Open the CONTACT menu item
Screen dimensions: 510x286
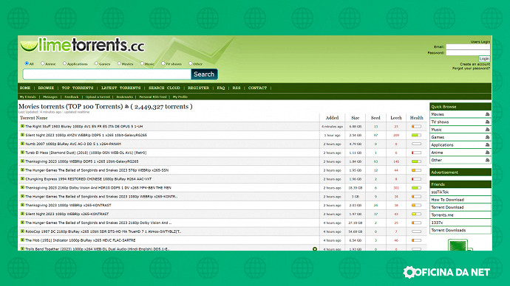click(258, 88)
